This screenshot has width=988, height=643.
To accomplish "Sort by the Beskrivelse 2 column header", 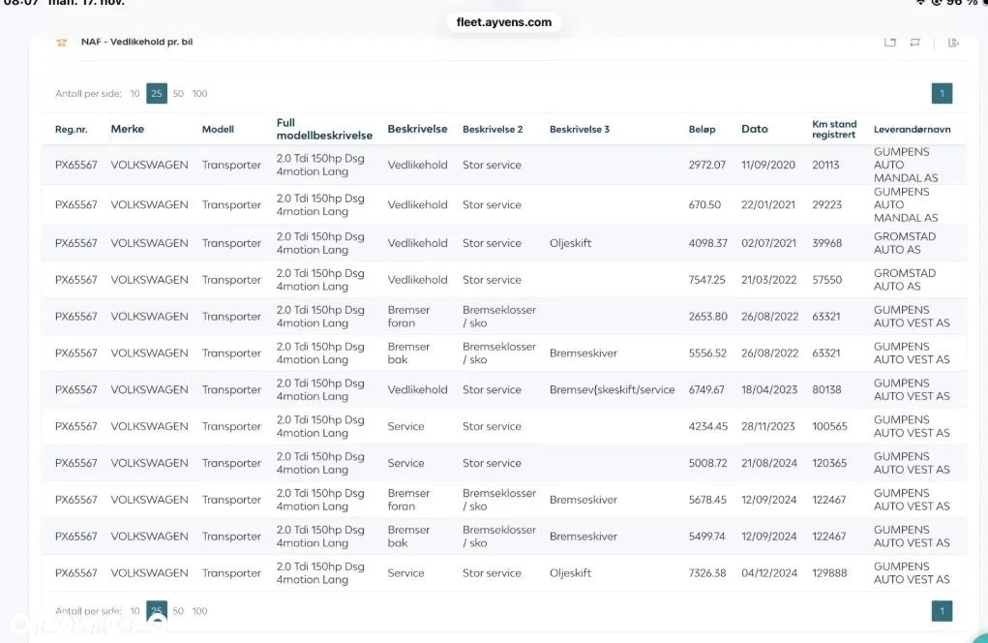I will coord(493,129).
